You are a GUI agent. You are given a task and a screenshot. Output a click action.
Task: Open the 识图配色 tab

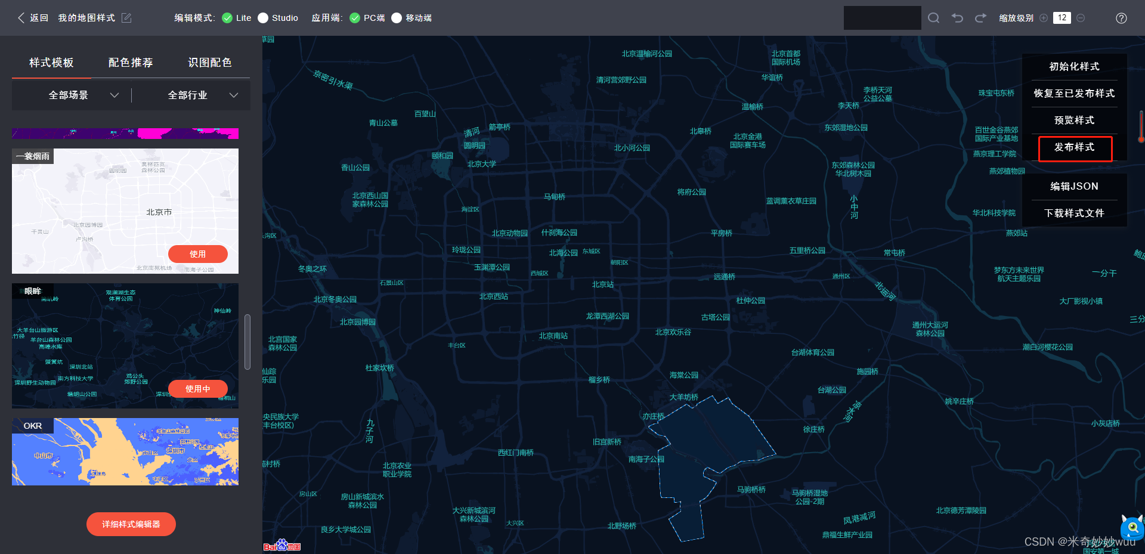pos(210,62)
